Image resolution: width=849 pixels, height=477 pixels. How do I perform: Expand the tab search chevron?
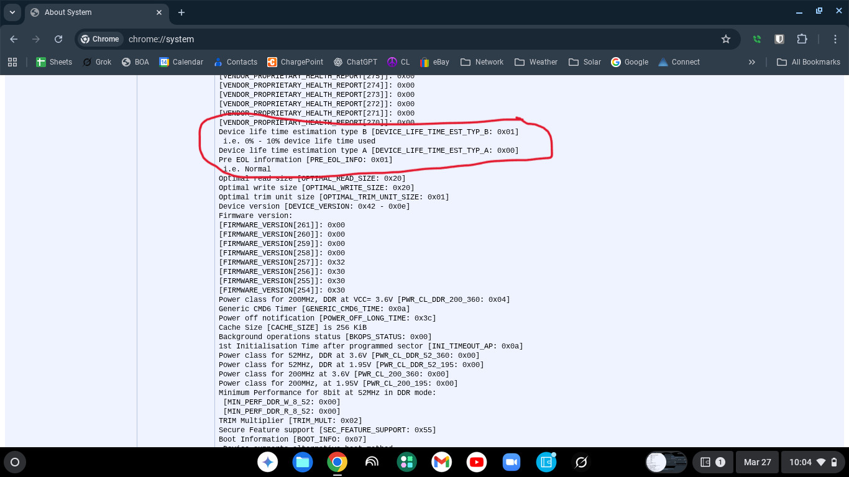click(12, 12)
